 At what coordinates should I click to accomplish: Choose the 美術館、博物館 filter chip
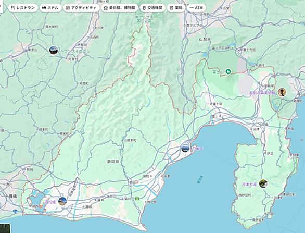tap(120, 8)
